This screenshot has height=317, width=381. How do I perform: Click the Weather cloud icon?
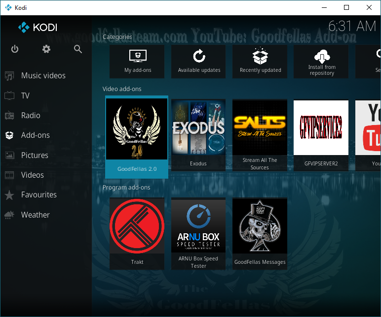coord(9,215)
